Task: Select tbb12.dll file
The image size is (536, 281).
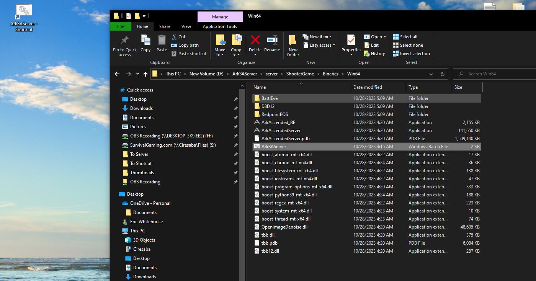Action: point(366,251)
